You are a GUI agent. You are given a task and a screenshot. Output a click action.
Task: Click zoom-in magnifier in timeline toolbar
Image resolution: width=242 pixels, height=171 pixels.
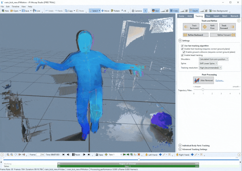(x=8, y=155)
